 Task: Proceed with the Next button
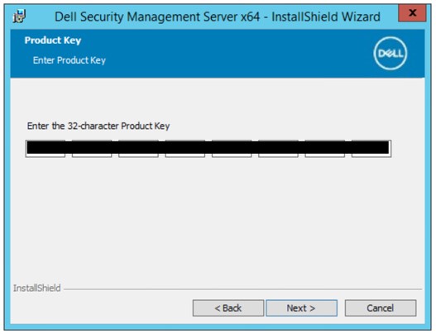coord(301,308)
